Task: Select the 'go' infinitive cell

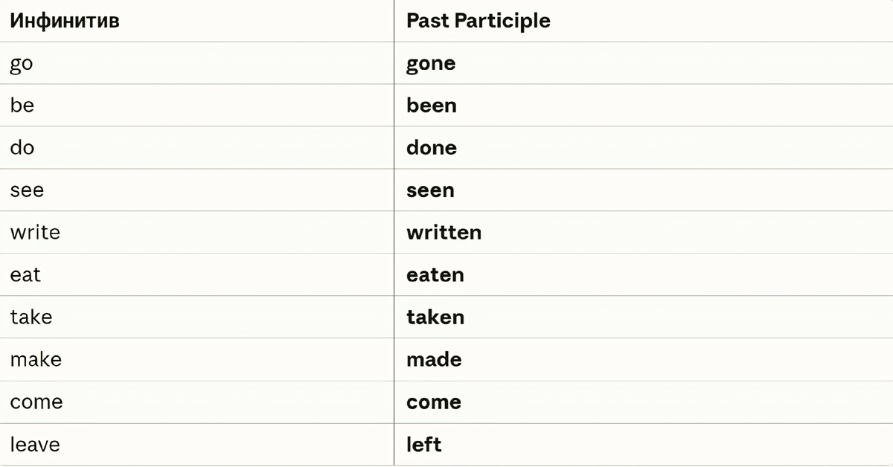Action: [x=22, y=64]
